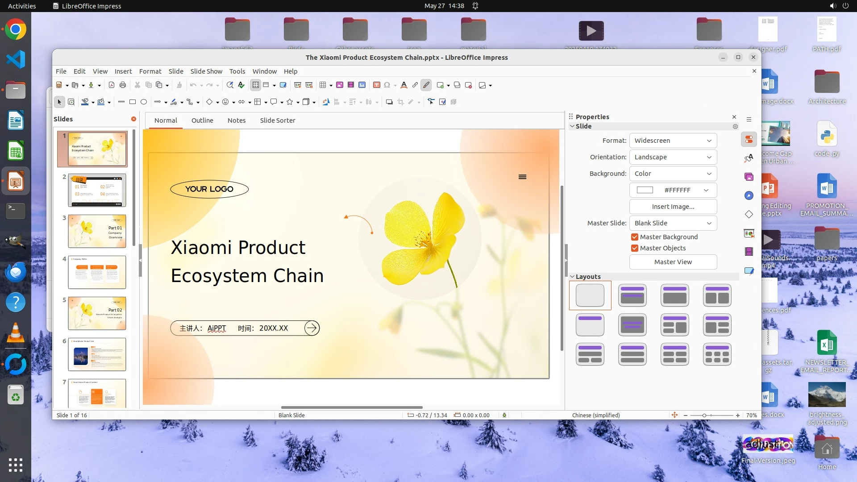This screenshot has height=482, width=857.
Task: Click the Print icon in toolbar
Action: pos(123,85)
